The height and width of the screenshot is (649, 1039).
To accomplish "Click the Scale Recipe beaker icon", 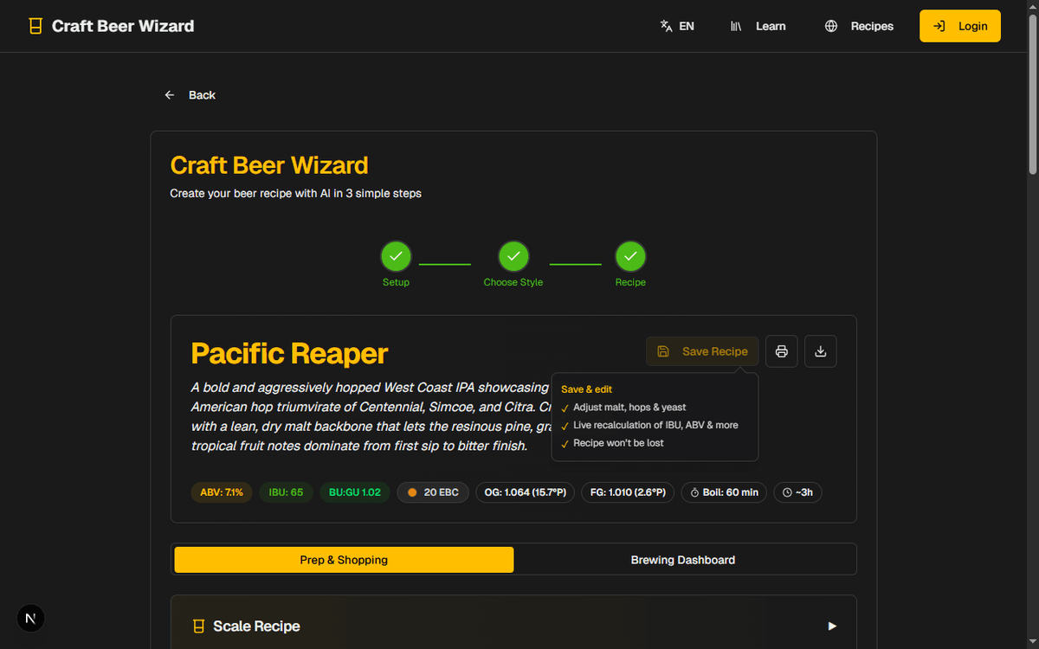I will click(x=198, y=627).
